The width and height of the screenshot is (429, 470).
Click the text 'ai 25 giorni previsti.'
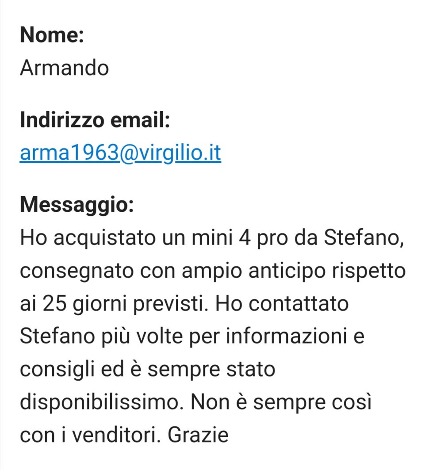click(x=114, y=304)
